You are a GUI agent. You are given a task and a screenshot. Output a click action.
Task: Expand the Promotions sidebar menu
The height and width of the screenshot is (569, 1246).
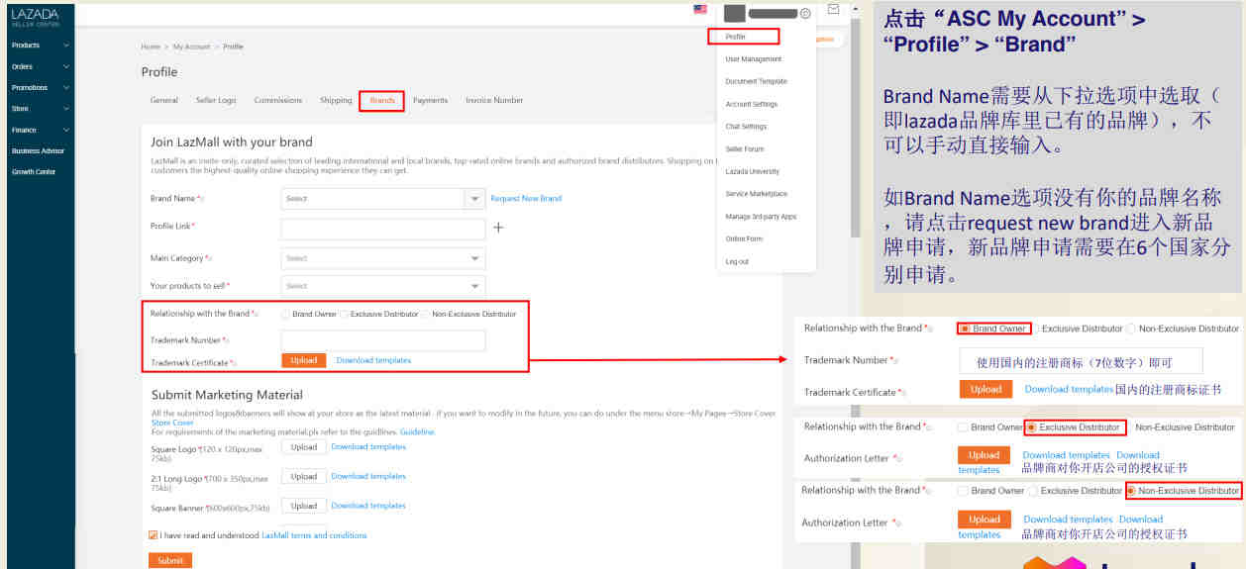point(40,88)
